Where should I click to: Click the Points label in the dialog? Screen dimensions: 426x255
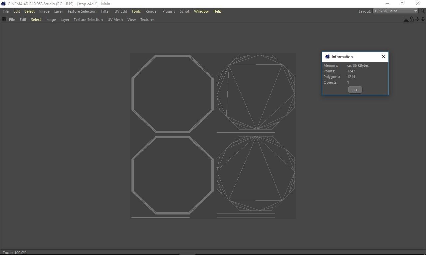tap(329, 71)
